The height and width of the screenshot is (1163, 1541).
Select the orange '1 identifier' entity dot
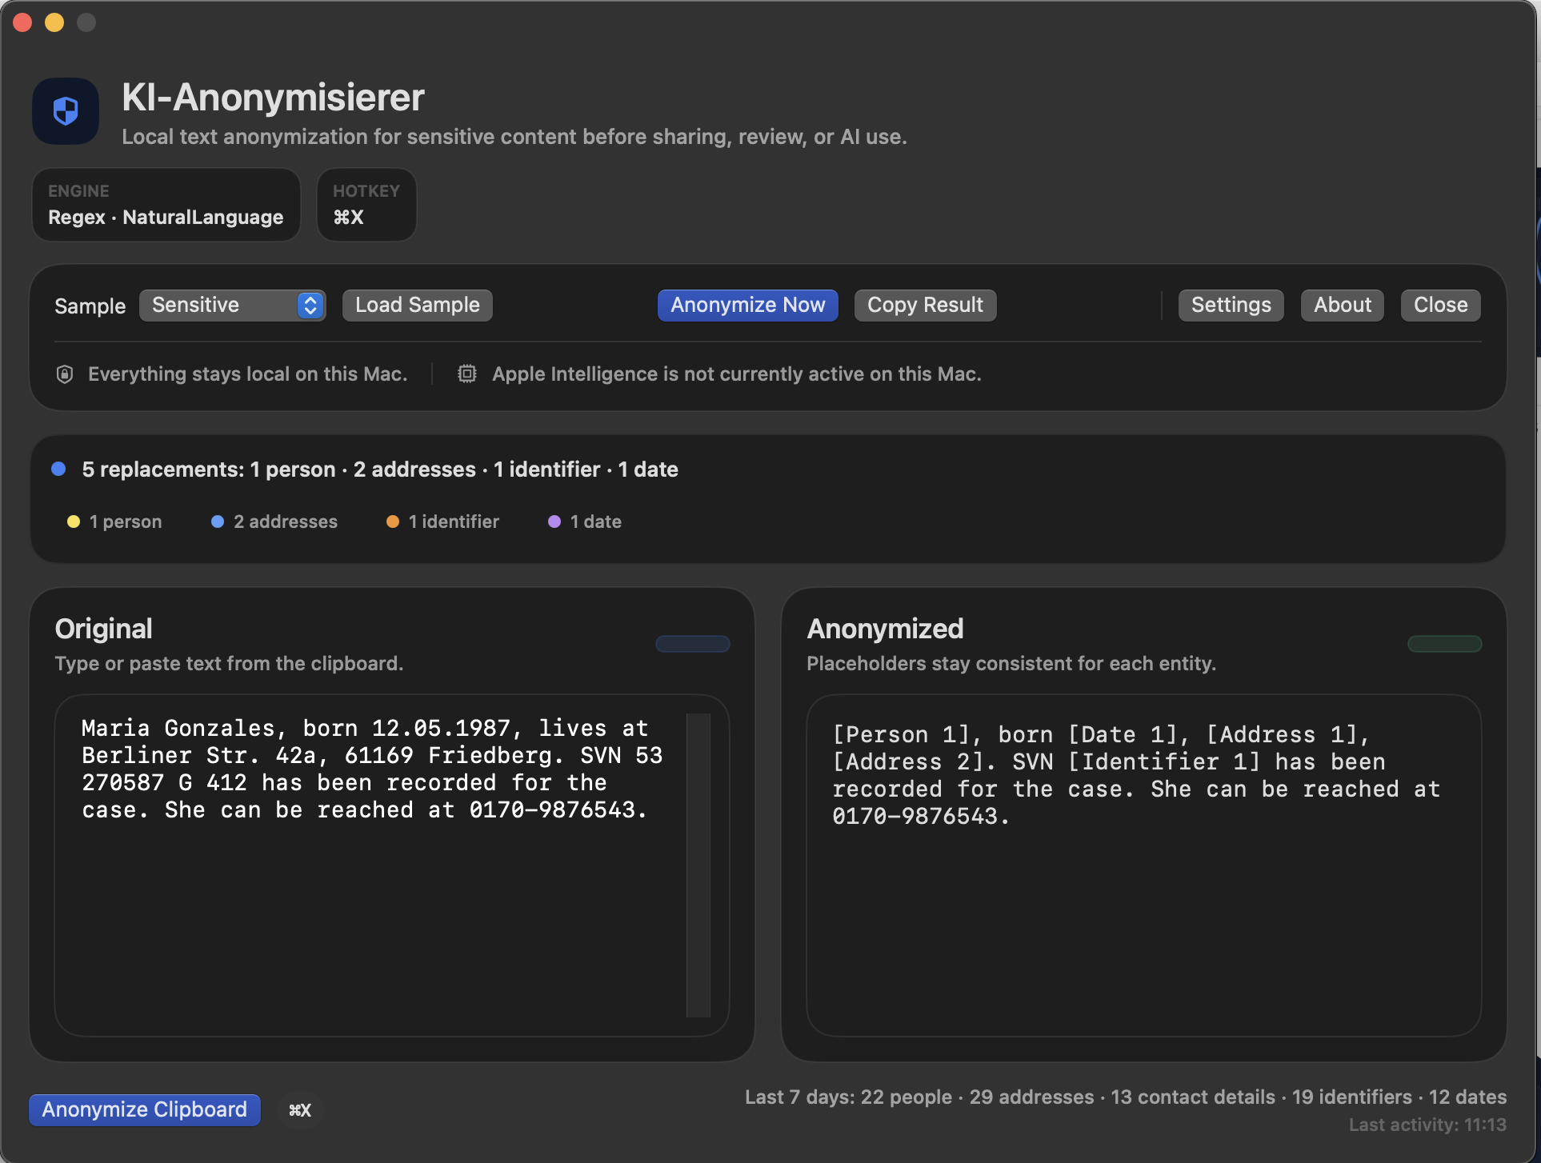(x=392, y=522)
